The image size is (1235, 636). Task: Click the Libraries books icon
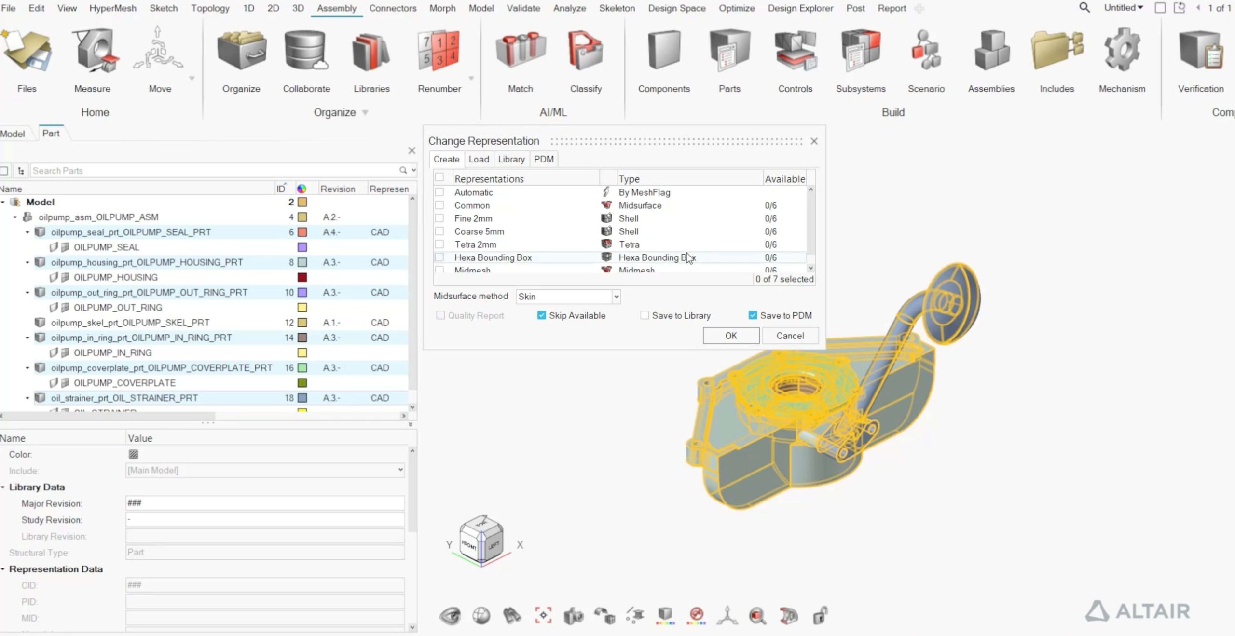click(x=371, y=53)
